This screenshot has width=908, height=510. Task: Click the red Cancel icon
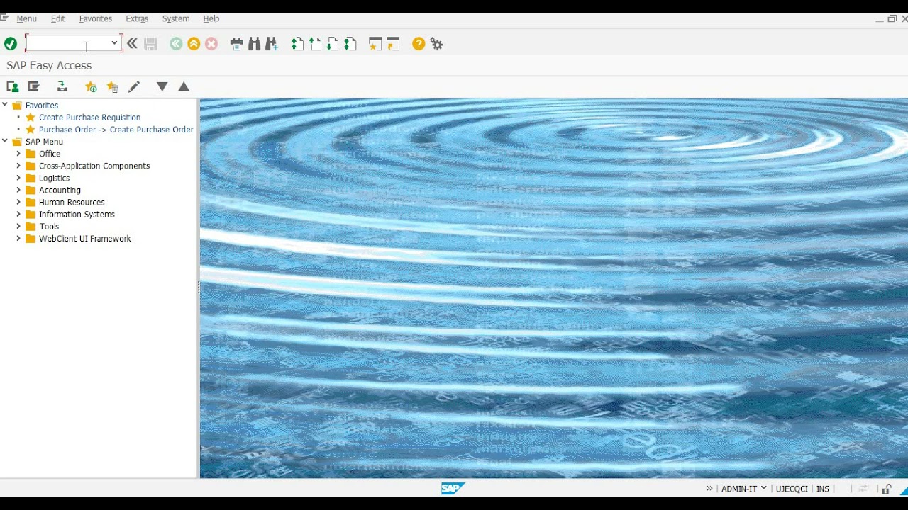(211, 44)
